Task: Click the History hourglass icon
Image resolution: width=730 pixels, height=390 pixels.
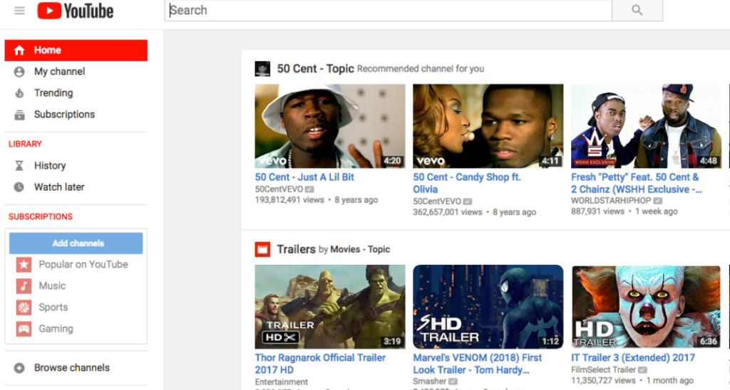Action: (x=19, y=166)
